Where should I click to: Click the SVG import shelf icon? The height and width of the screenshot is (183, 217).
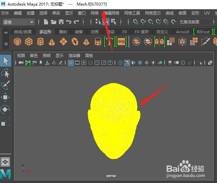click(121, 41)
